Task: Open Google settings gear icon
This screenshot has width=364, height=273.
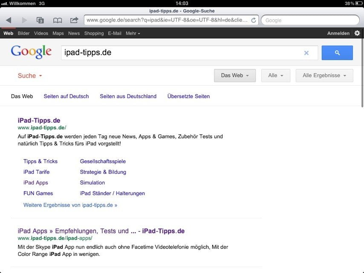Action: click(357, 33)
